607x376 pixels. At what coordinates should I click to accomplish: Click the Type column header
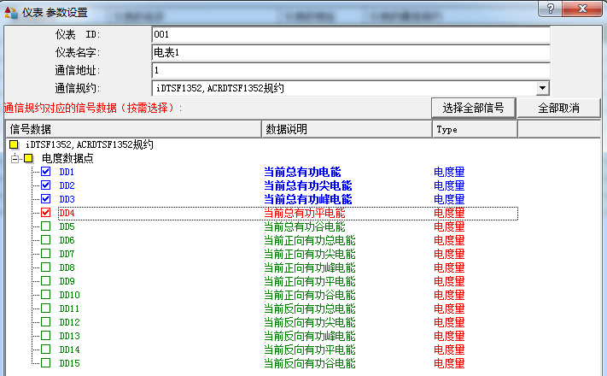coord(475,129)
